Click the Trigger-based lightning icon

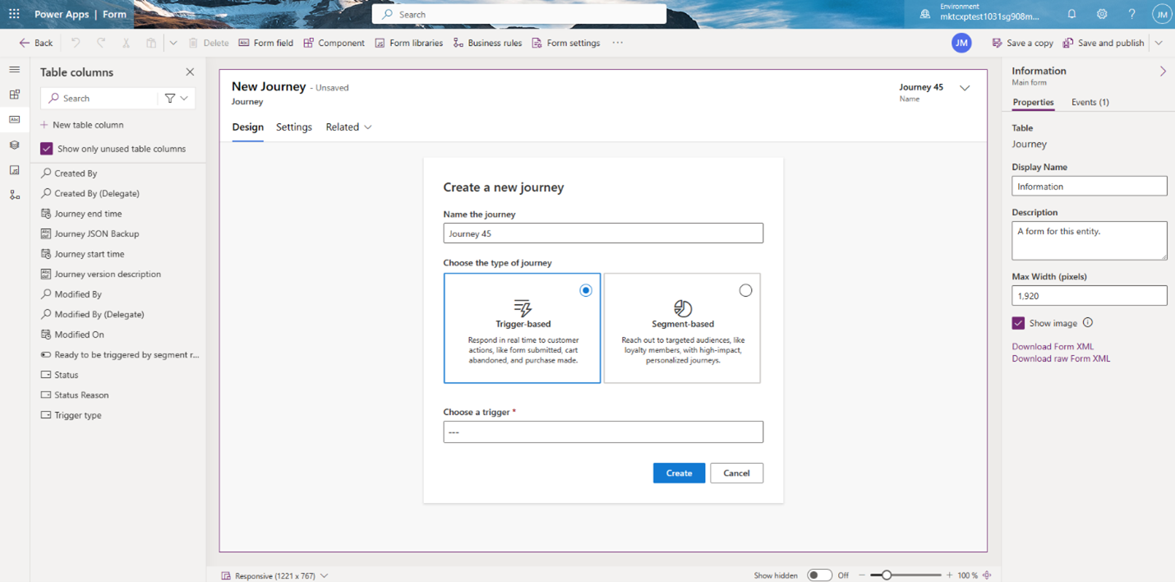(523, 308)
